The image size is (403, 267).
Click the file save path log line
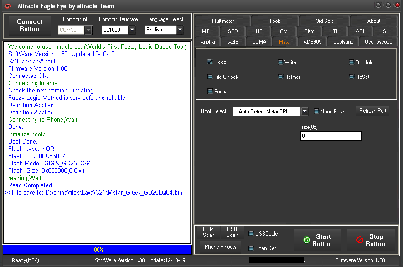tap(93, 192)
